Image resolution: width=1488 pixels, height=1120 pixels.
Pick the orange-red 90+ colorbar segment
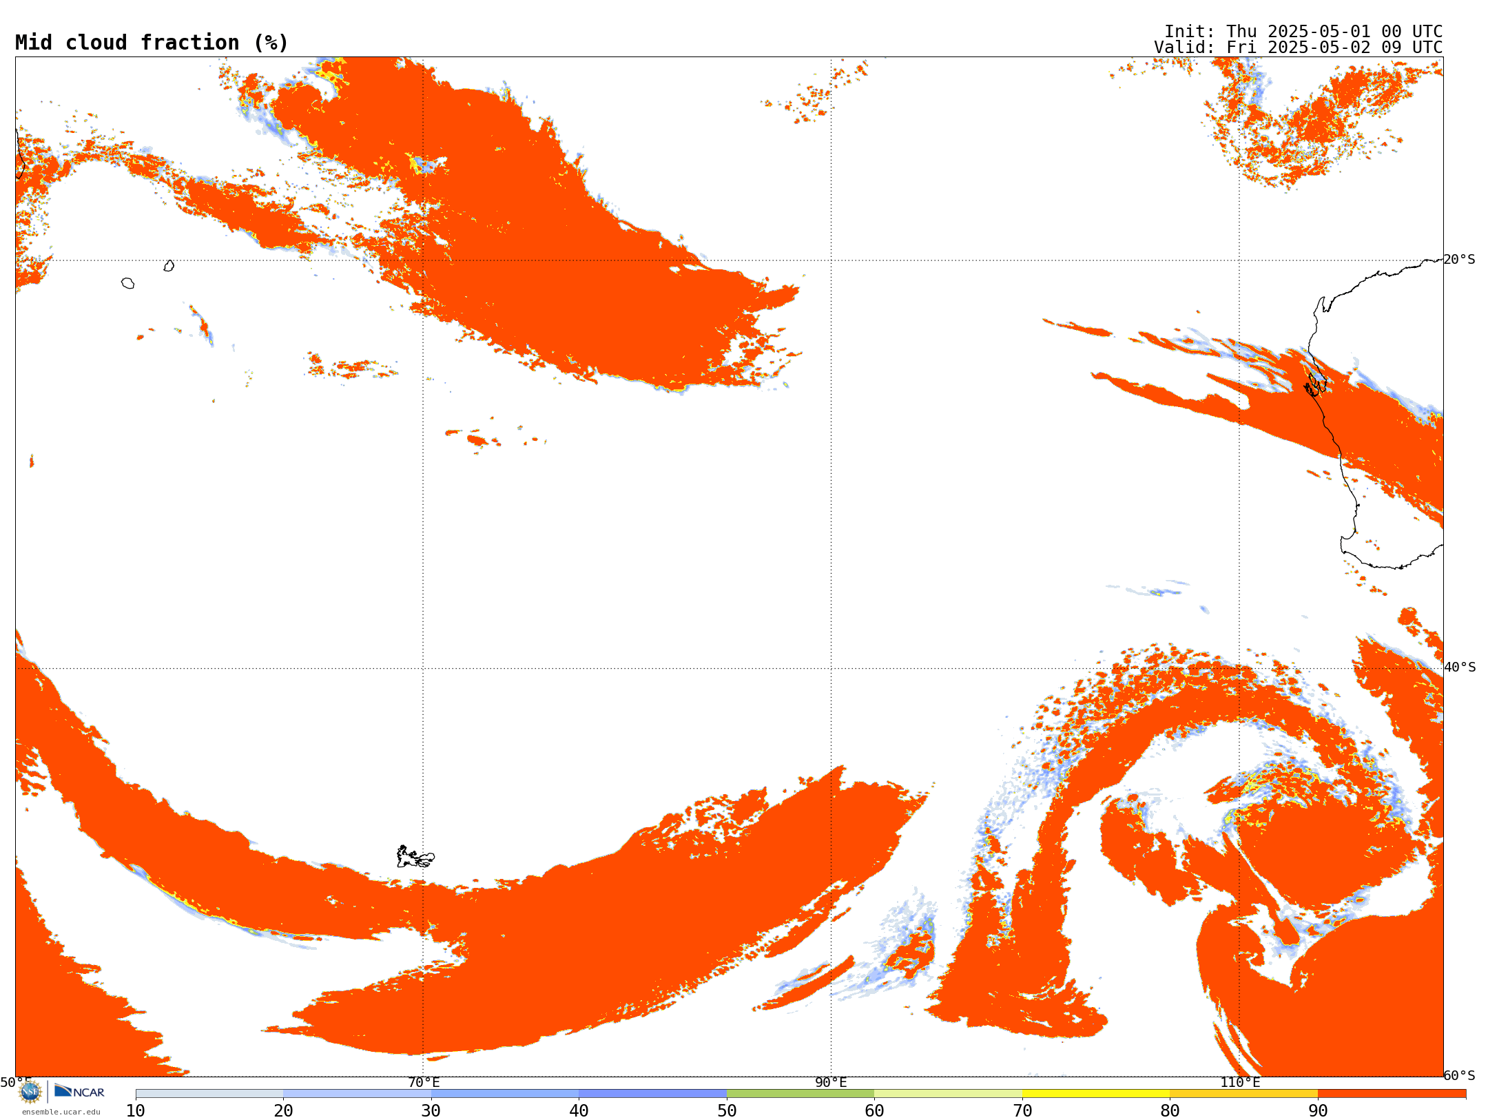click(1392, 1094)
